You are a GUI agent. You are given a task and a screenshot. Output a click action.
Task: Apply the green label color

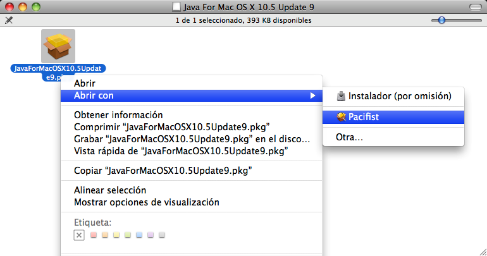128,235
